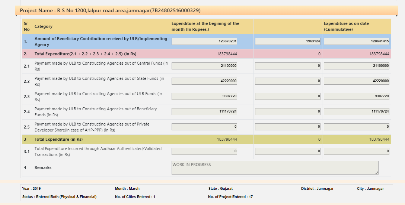The width and height of the screenshot is (405, 205).
Task: Select Central Funds cumulative expenditure field
Action: [357, 66]
